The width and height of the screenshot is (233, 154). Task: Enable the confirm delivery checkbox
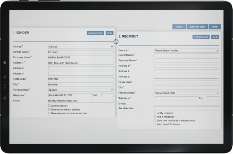pyautogui.click(x=49, y=106)
